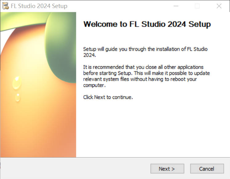This screenshot has width=230, height=179.
Task: Click the 'FL Studio 2024 Setup' title text
Action: (x=39, y=6)
